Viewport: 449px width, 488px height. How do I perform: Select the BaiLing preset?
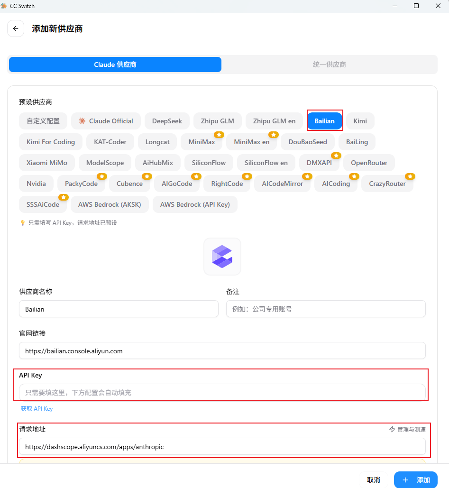click(357, 142)
